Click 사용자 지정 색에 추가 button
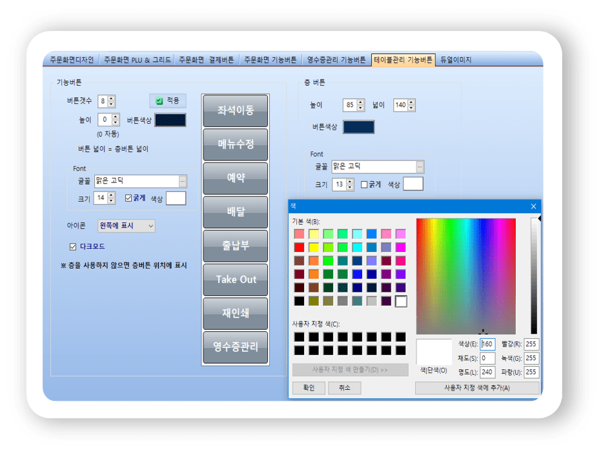 (476, 388)
